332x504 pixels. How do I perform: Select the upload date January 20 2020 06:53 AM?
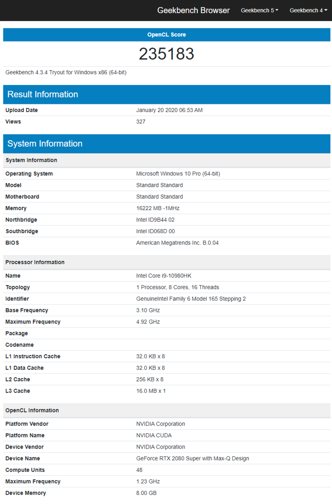[x=170, y=110]
